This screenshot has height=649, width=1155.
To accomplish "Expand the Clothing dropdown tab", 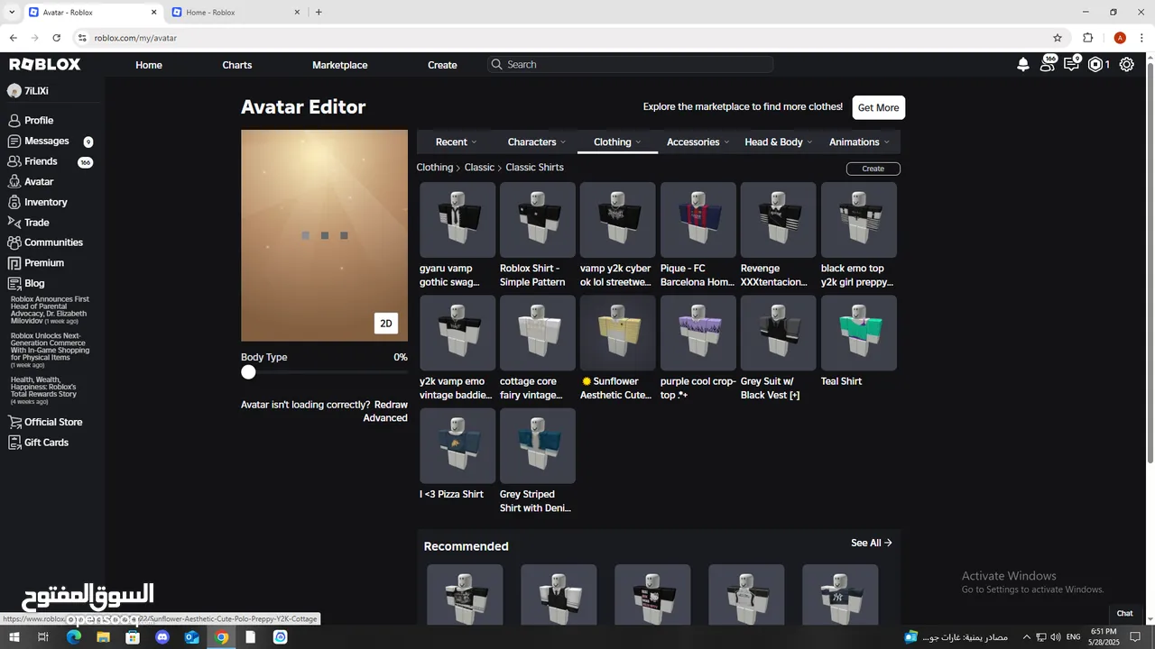I will pyautogui.click(x=617, y=142).
